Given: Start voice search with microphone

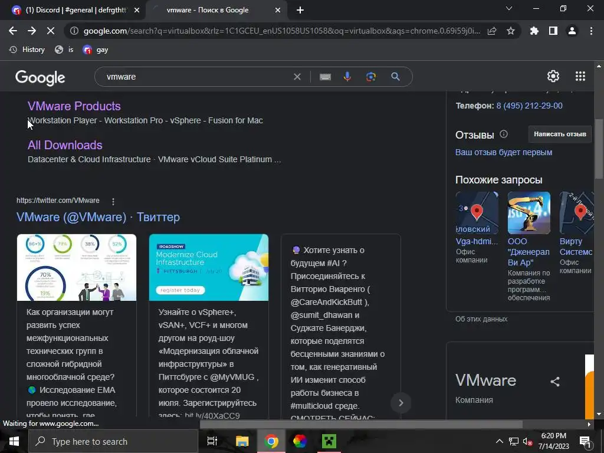Looking at the screenshot, I should click(x=347, y=77).
